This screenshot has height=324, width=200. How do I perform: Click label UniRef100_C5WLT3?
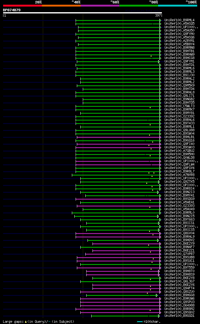coord(180,106)
